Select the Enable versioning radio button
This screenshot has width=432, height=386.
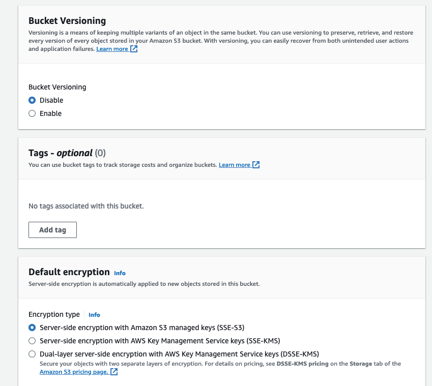[x=32, y=113]
